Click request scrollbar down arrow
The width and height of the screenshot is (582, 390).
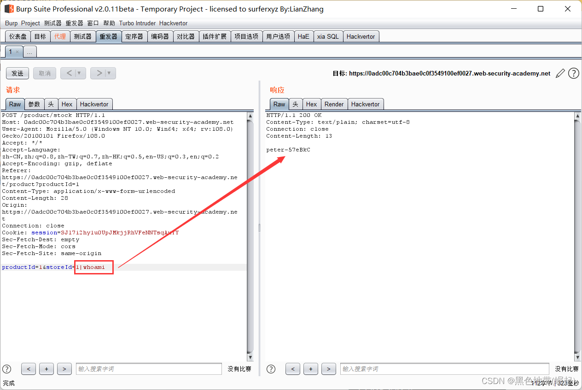pyautogui.click(x=250, y=358)
